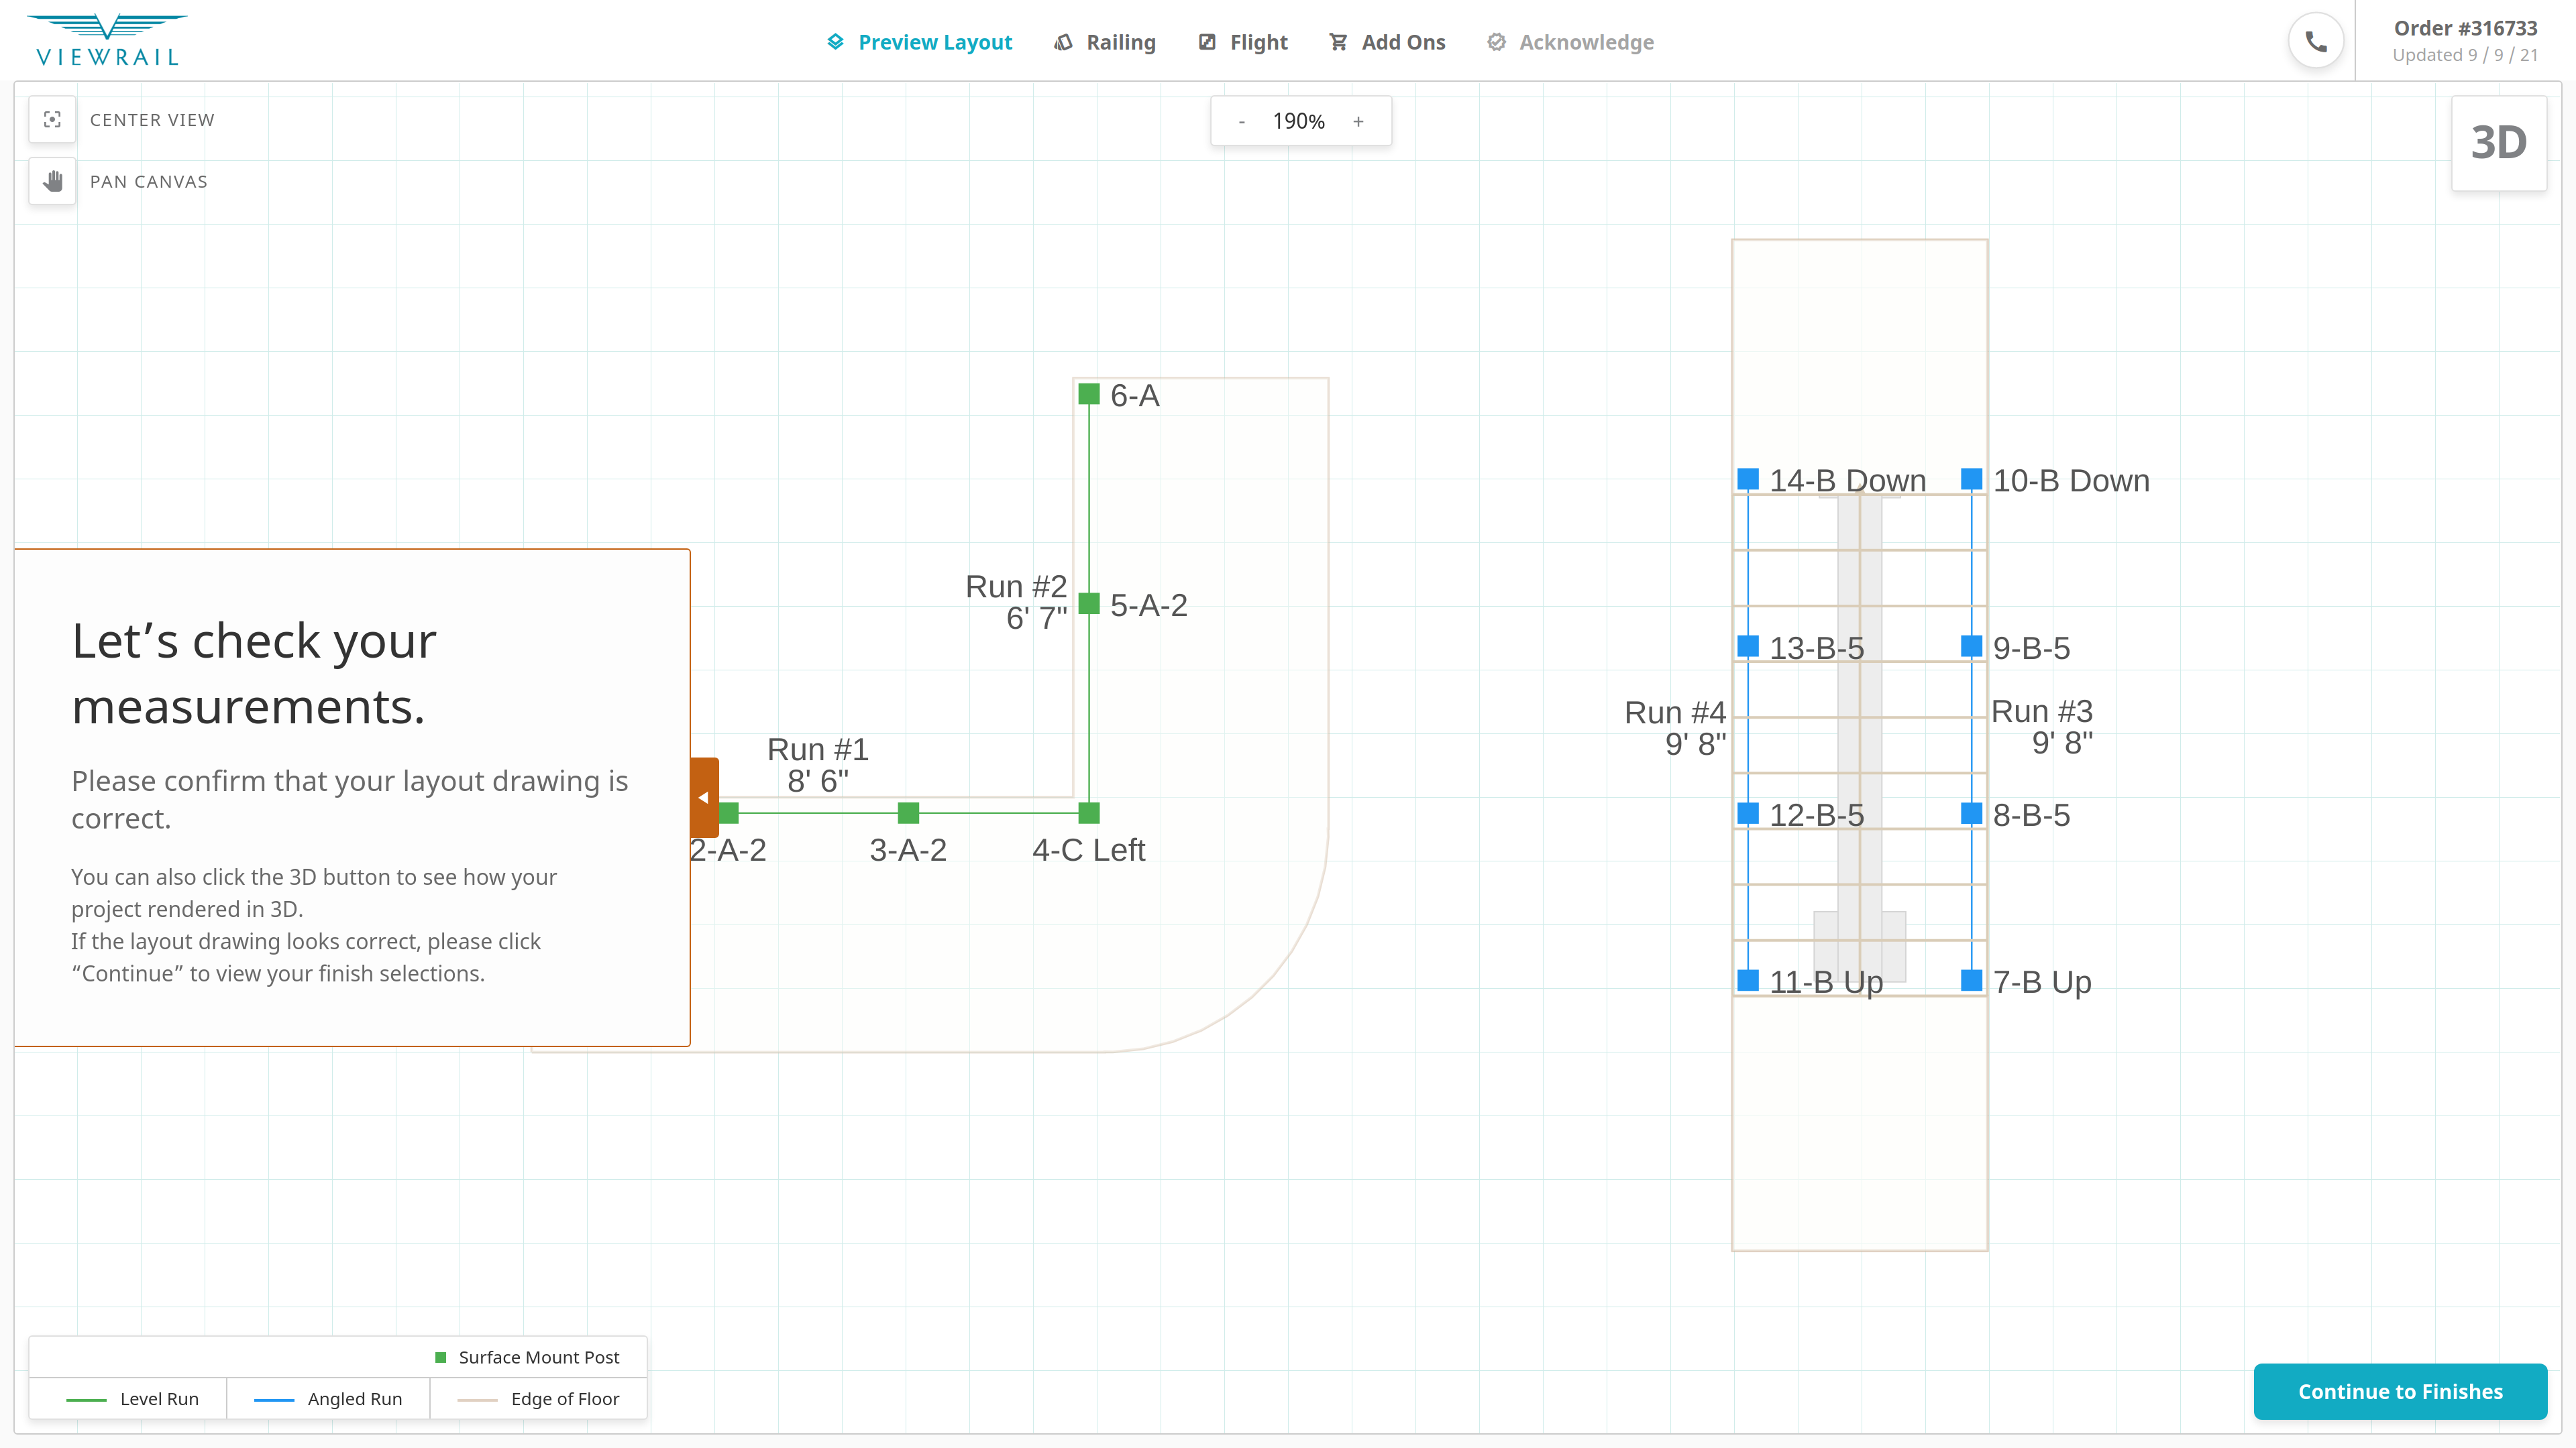The height and width of the screenshot is (1448, 2576).
Task: Open the Railing tab
Action: pyautogui.click(x=1105, y=42)
